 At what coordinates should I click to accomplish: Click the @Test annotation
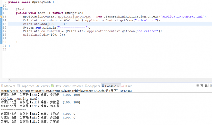click(x=20, y=9)
